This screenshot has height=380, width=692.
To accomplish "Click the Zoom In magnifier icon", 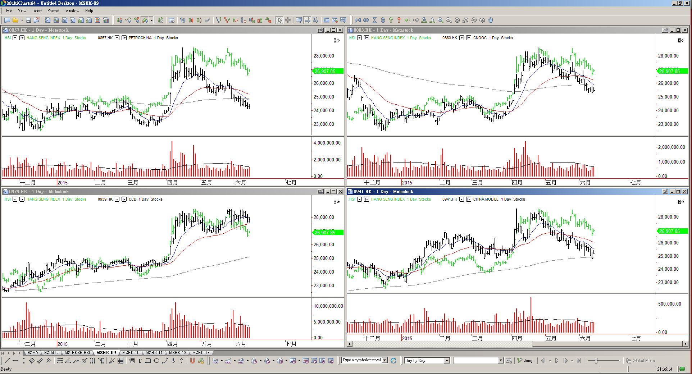I will point(440,20).
